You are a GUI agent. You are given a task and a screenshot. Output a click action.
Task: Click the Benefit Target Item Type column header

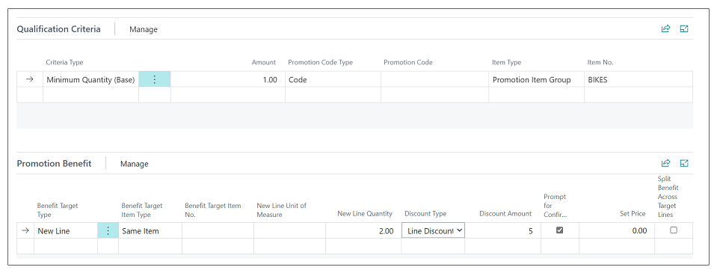coord(142,210)
